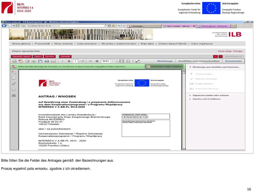Open Zmiany danych klienta menu item

tap(172, 44)
